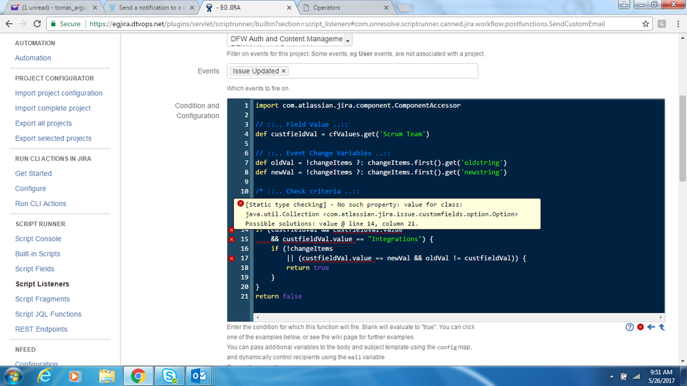Click the power plug tray icon
This screenshot has height=386, width=687.
point(624,376)
